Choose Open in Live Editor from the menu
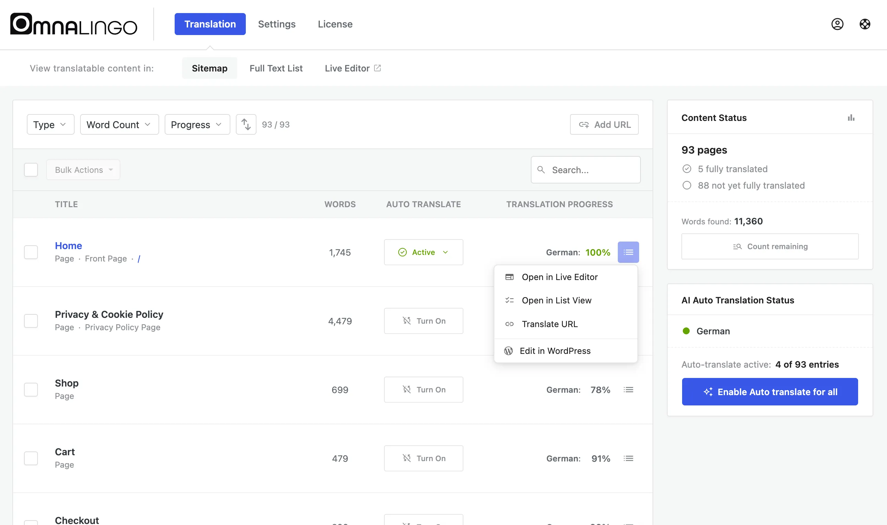The height and width of the screenshot is (525, 887). (x=566, y=277)
